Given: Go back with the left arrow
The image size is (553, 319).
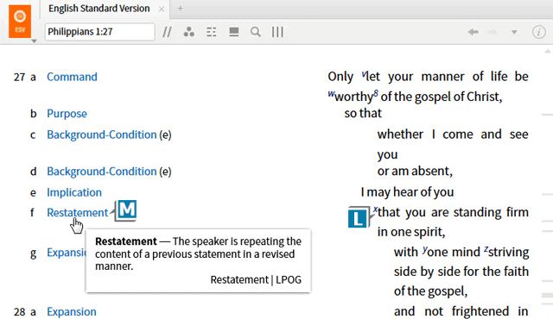Looking at the screenshot, I should point(473,32).
